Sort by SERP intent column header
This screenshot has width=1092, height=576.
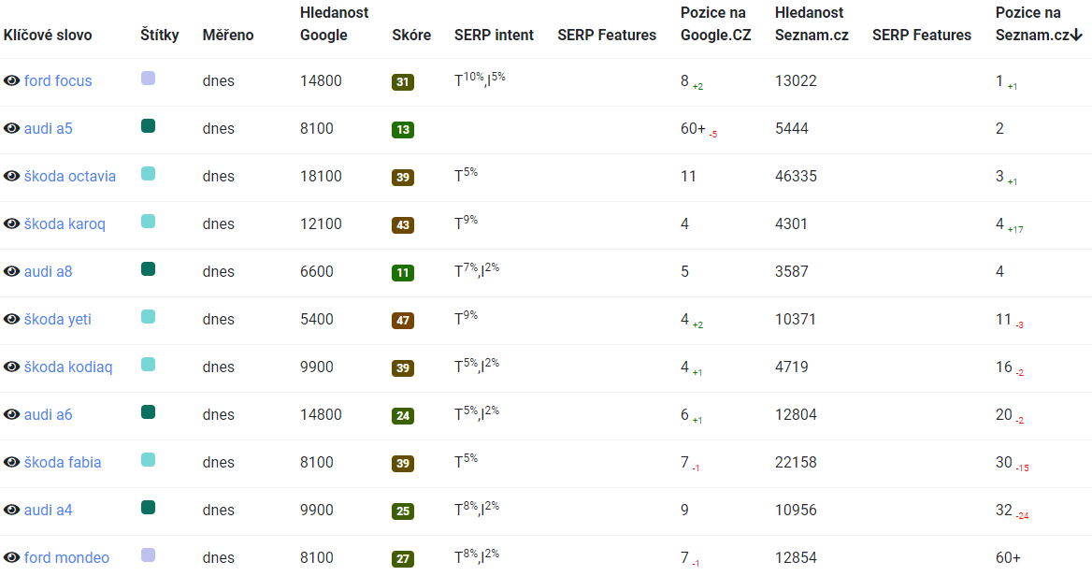pyautogui.click(x=494, y=35)
